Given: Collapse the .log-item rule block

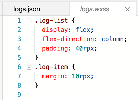Looking at the screenshot, I should (x=29, y=67).
